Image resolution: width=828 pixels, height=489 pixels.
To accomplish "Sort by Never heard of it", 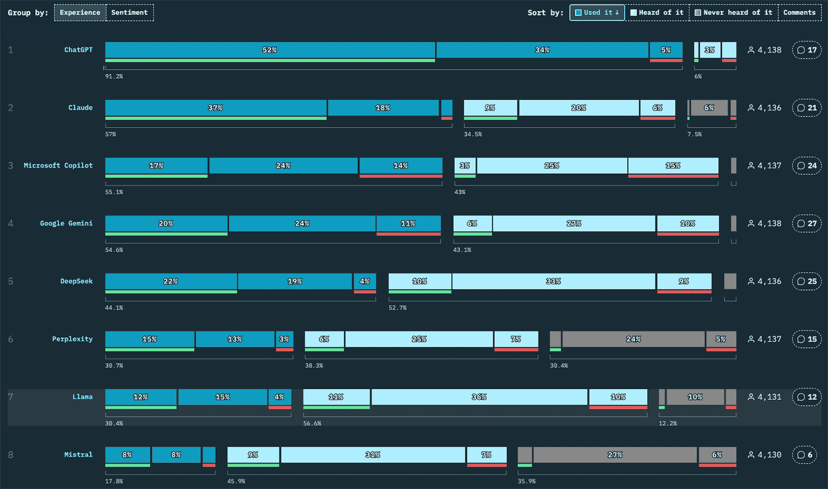I will (733, 12).
